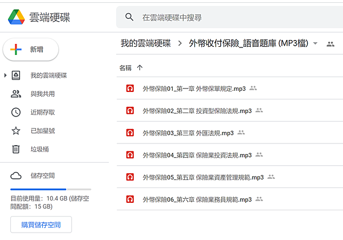Open folder name dropdown arrow
Screen dimensions: 343x240
pyautogui.click(x=315, y=43)
